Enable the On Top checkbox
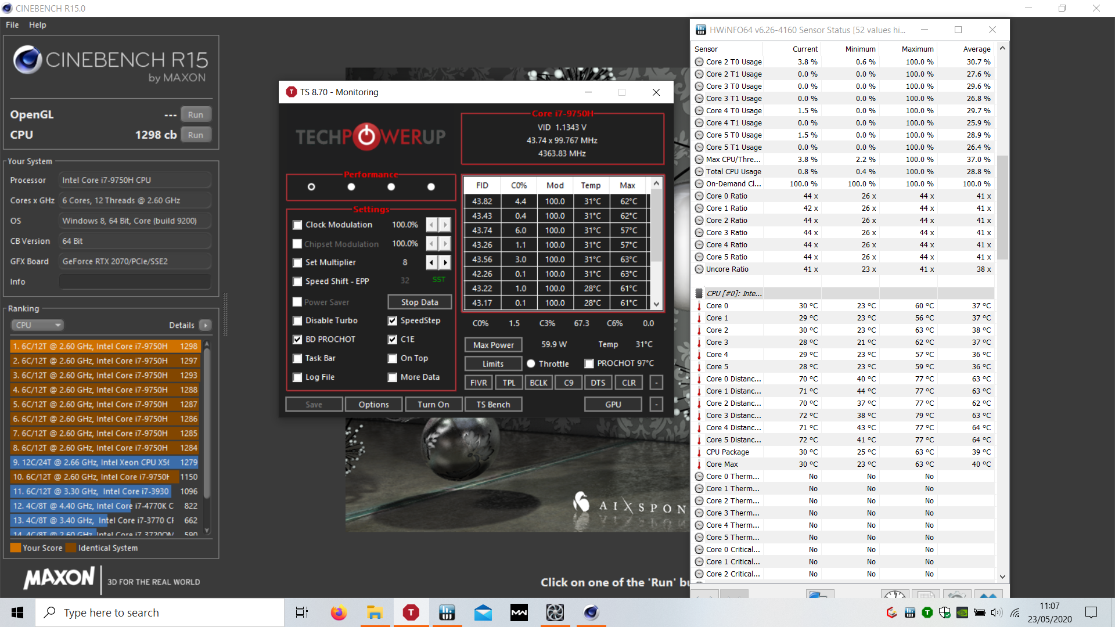 tap(393, 359)
